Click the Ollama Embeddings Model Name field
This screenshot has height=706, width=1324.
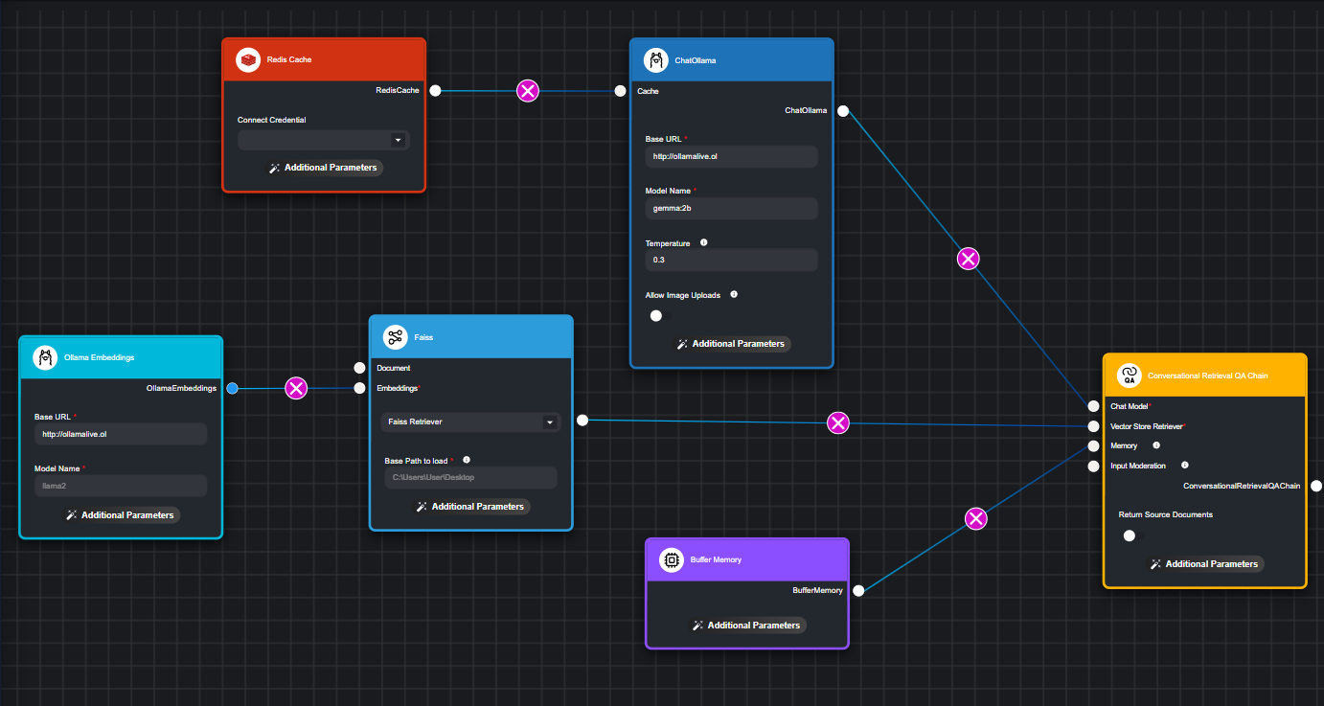click(x=121, y=486)
